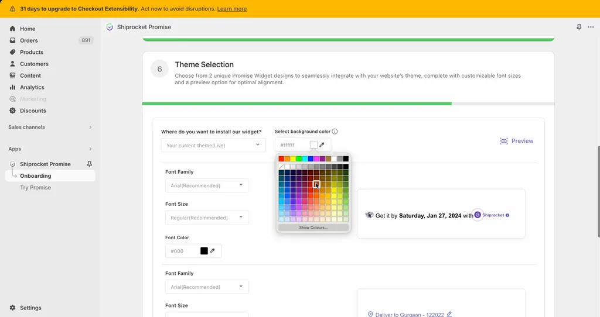Click the info icon beside background color
This screenshot has height=317, width=600.
(335, 132)
